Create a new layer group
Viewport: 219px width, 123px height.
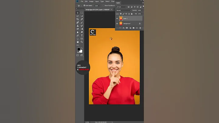click(134, 28)
